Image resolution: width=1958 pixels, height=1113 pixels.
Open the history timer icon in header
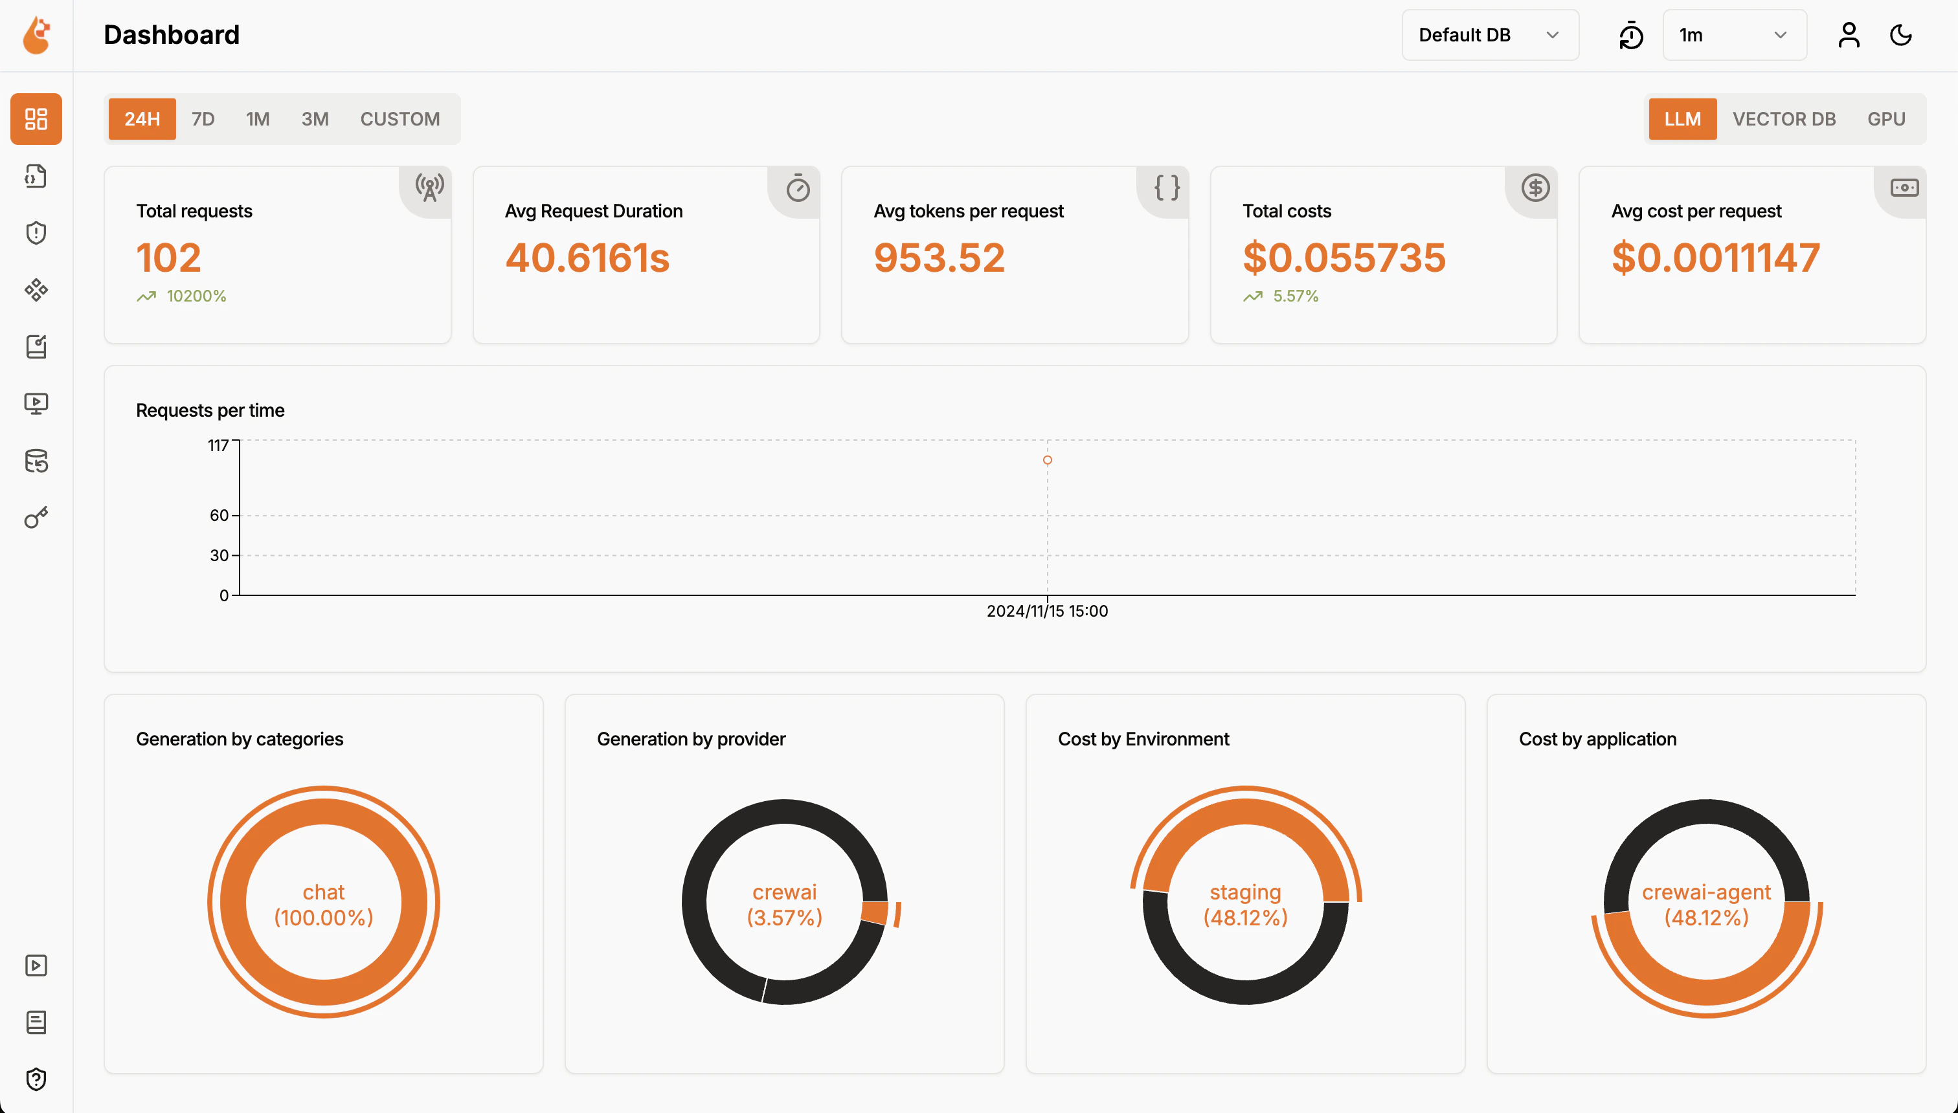click(1630, 34)
